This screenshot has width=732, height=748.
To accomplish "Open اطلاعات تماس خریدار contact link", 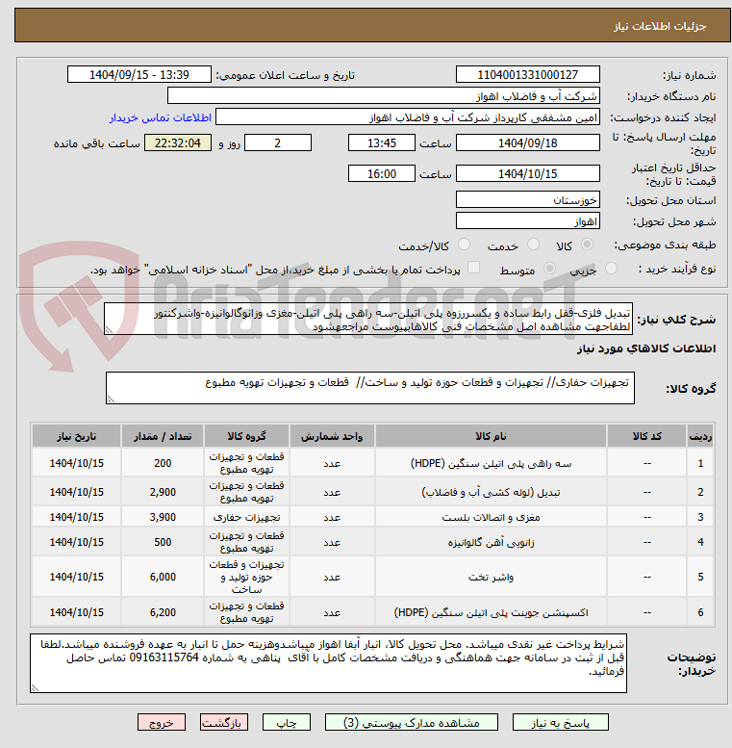I will coord(160,117).
